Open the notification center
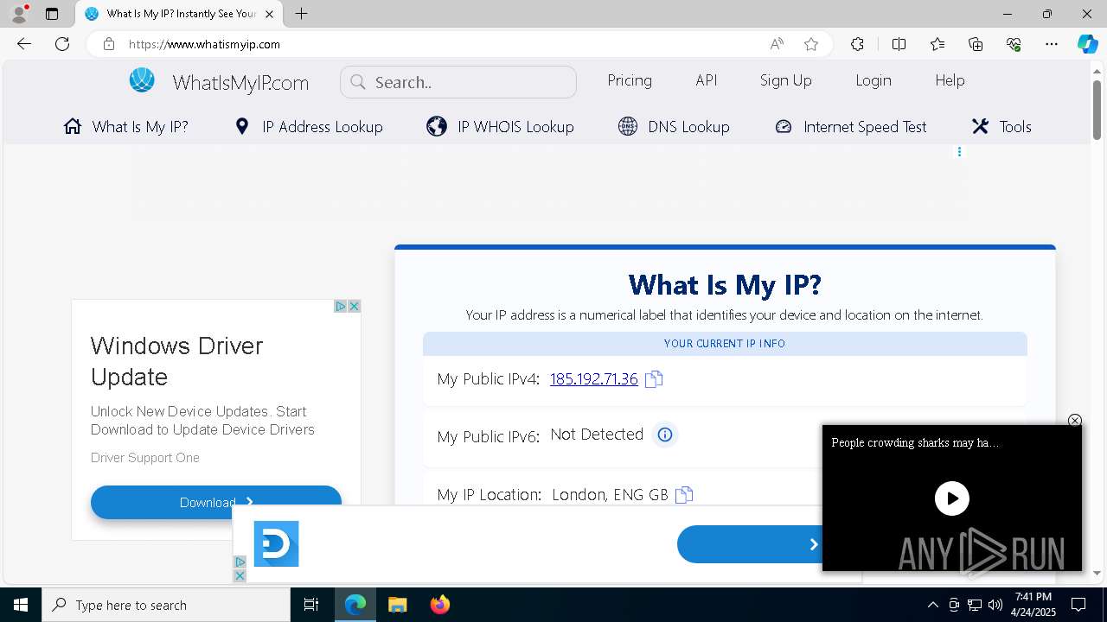The height and width of the screenshot is (622, 1107). coord(1078,605)
